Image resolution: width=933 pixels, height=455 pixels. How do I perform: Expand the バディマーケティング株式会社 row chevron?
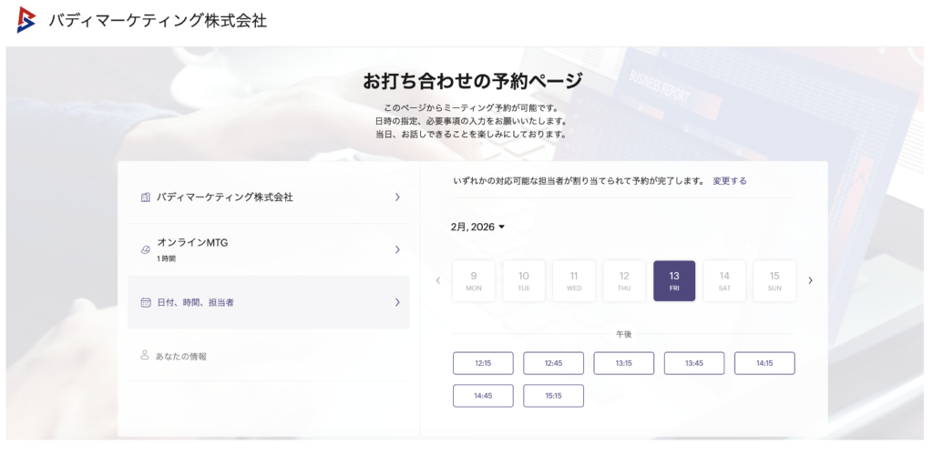coord(397,197)
